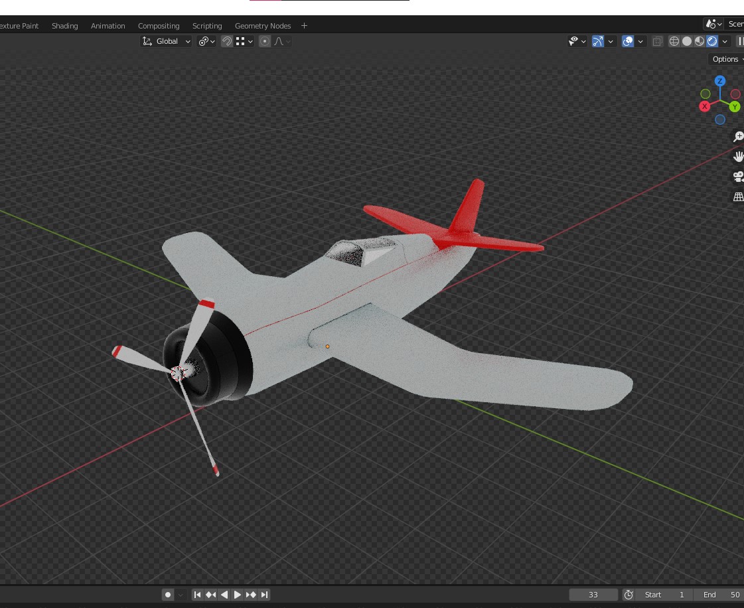The height and width of the screenshot is (608, 744).
Task: Open the Geometry Nodes workspace
Action: [x=263, y=25]
